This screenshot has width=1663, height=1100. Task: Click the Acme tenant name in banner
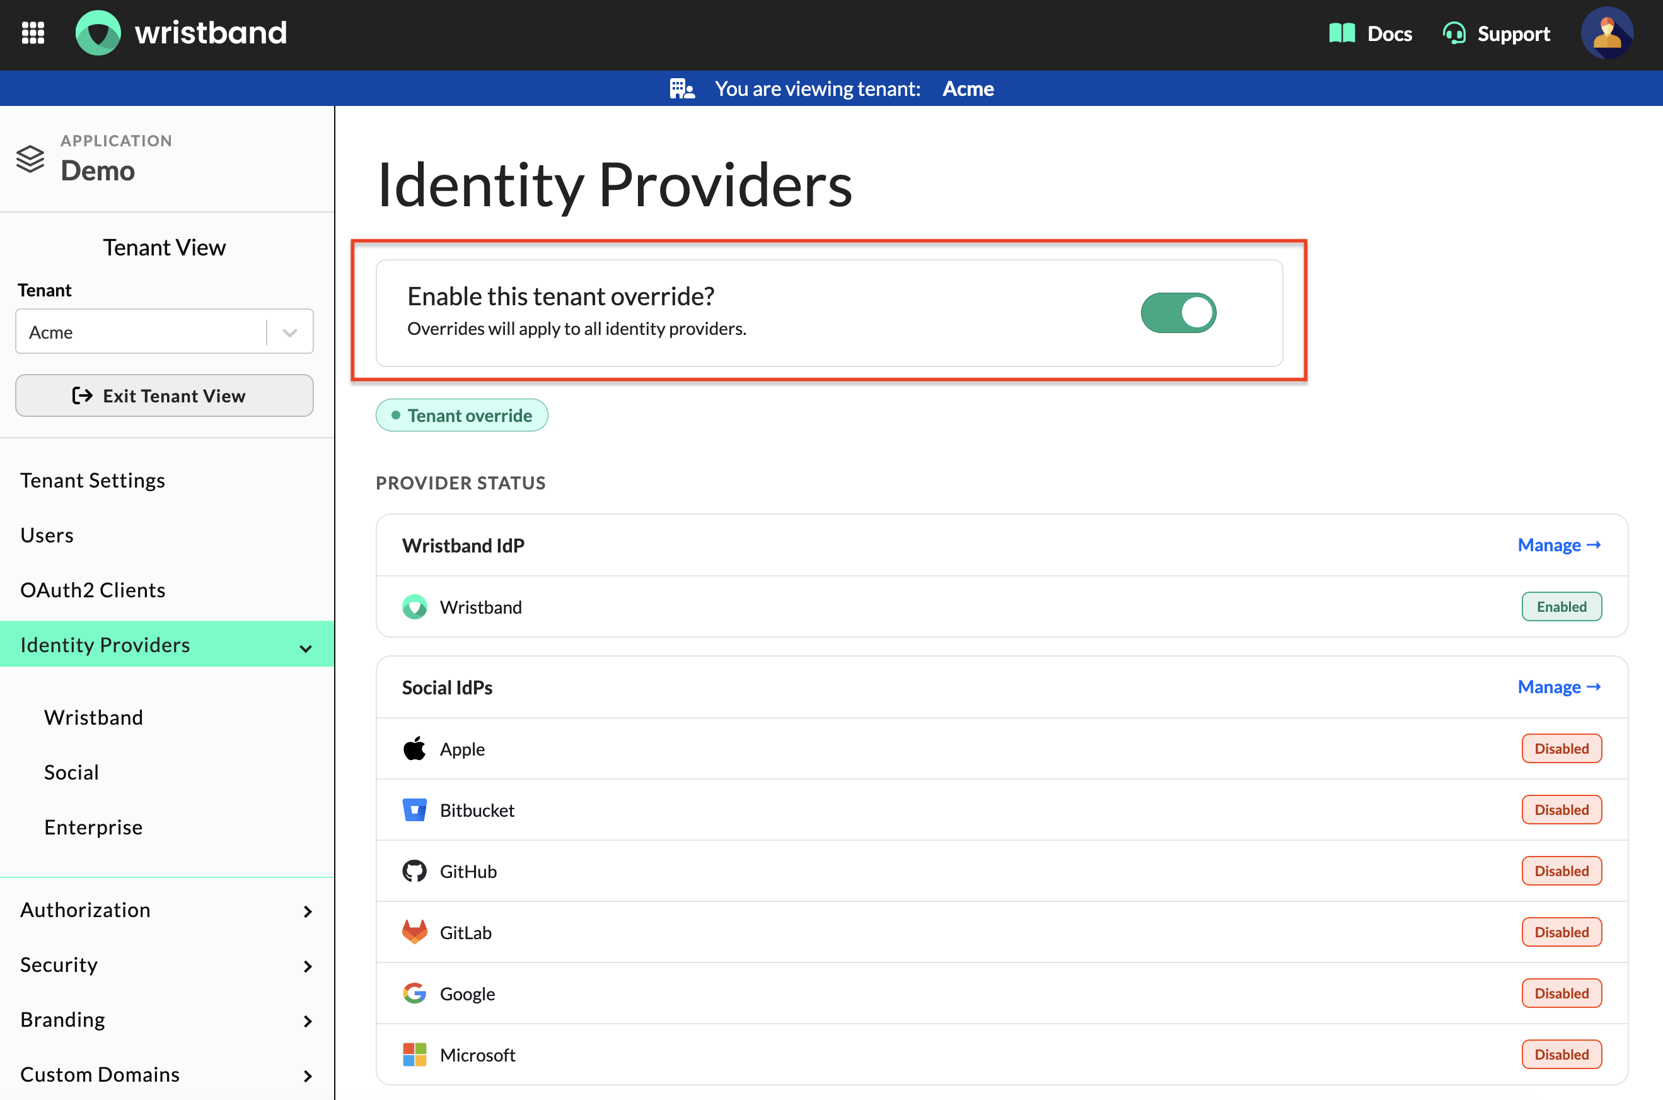click(968, 88)
